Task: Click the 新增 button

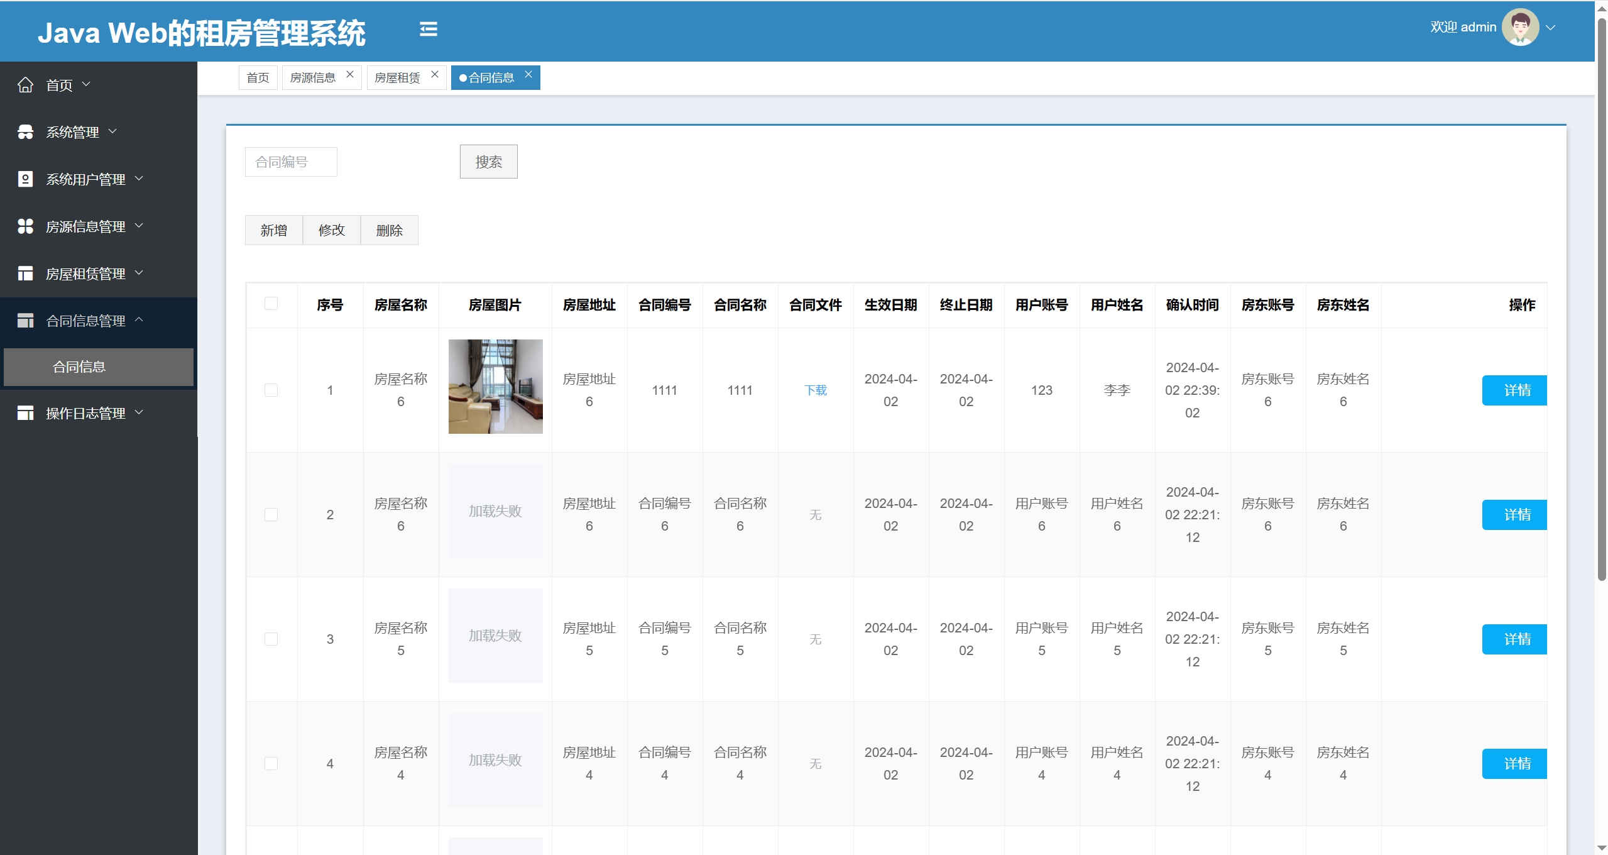Action: 273,230
